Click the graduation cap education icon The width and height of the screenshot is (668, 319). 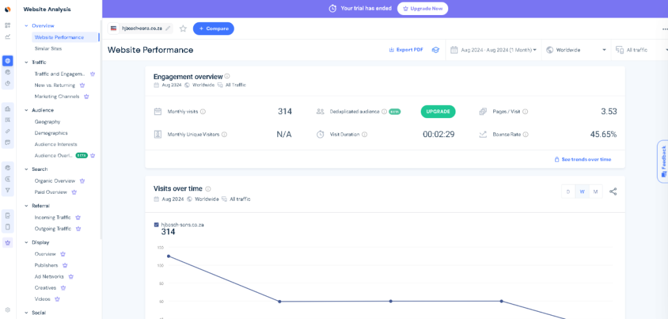click(434, 50)
